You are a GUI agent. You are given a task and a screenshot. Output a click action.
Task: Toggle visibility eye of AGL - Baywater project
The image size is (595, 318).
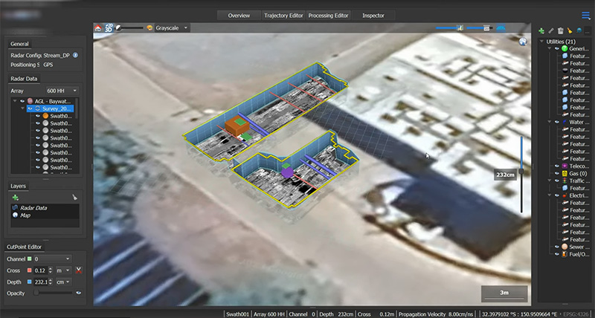click(x=22, y=100)
